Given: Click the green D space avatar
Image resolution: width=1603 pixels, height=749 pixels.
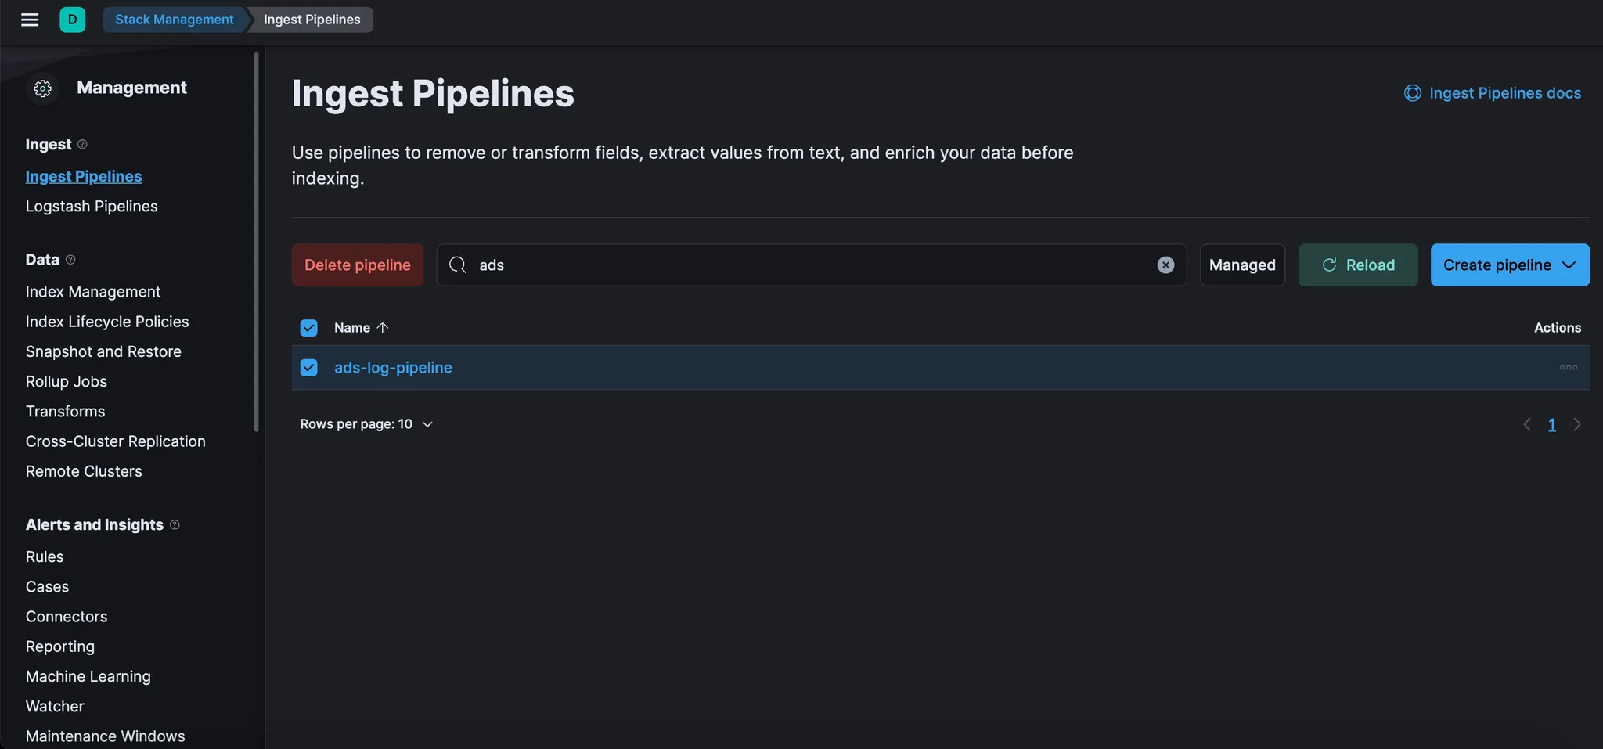Looking at the screenshot, I should click(x=72, y=20).
